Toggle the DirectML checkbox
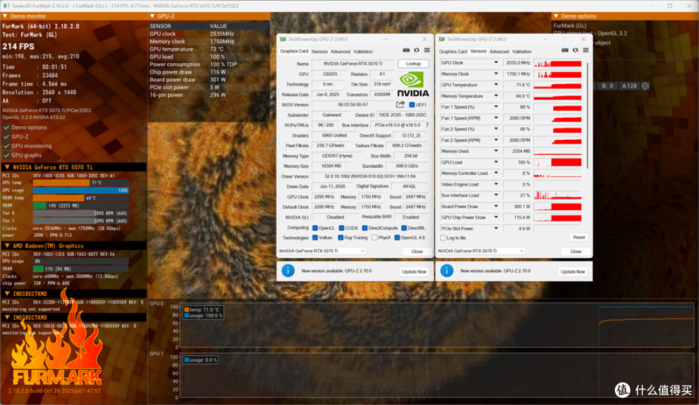The height and width of the screenshot is (405, 699). [x=404, y=228]
